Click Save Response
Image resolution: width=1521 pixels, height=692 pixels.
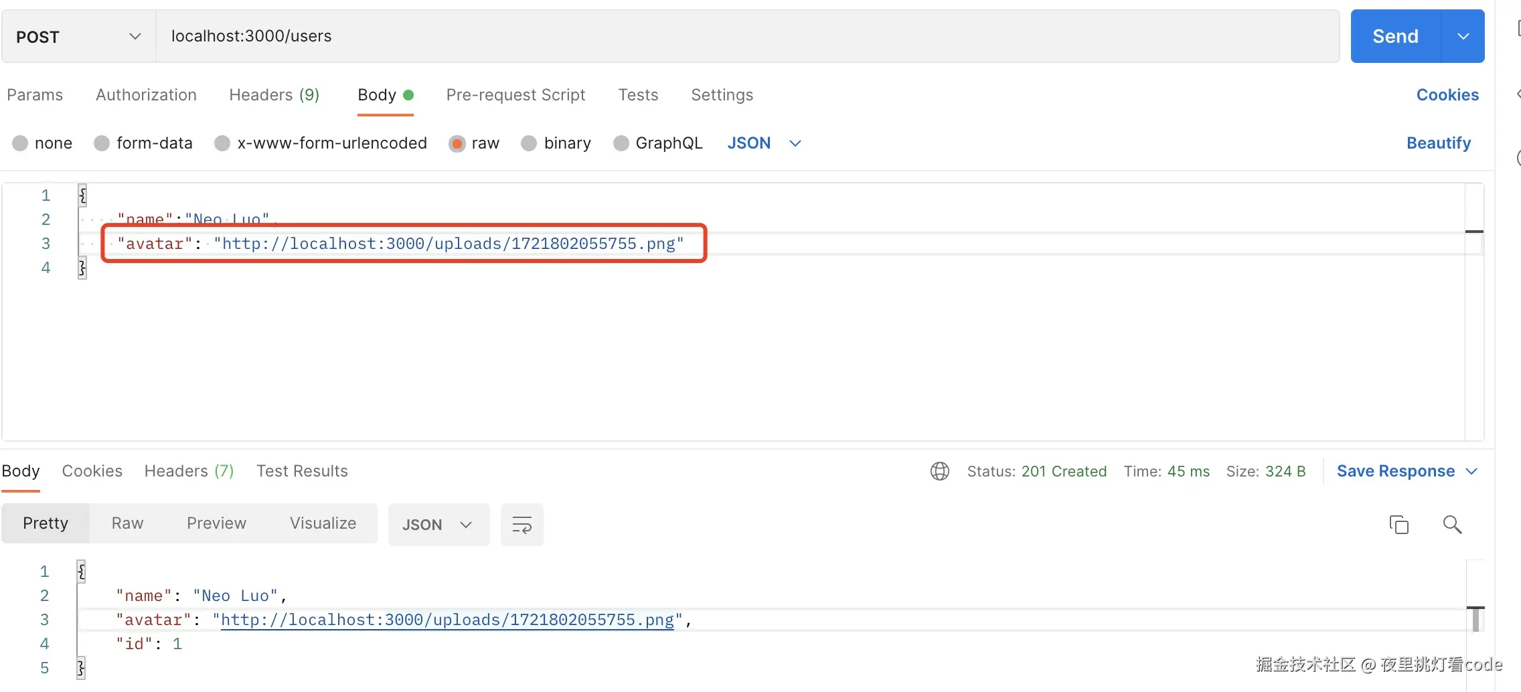1396,471
